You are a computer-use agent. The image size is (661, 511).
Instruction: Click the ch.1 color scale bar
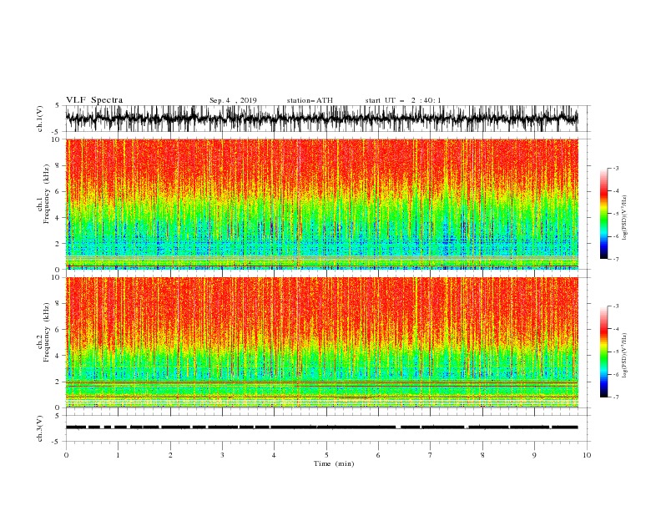603,214
